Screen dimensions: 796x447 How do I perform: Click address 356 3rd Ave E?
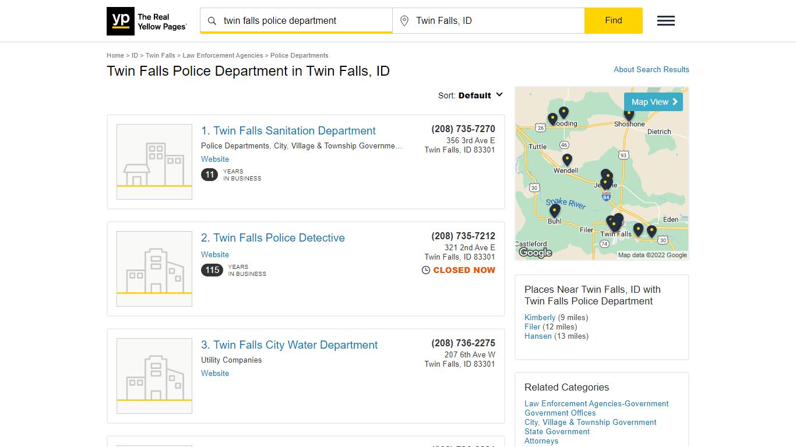(471, 140)
